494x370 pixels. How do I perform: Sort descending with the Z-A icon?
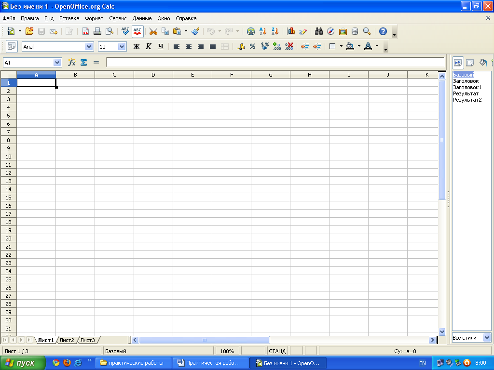[x=275, y=31]
